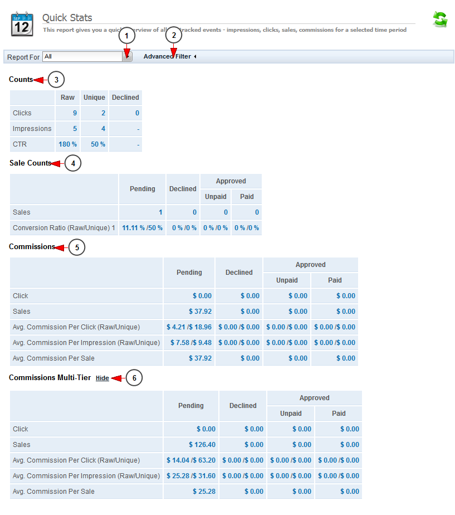This screenshot has height=515, width=455.
Task: Click the Declined column header in Counts
Action: [125, 98]
